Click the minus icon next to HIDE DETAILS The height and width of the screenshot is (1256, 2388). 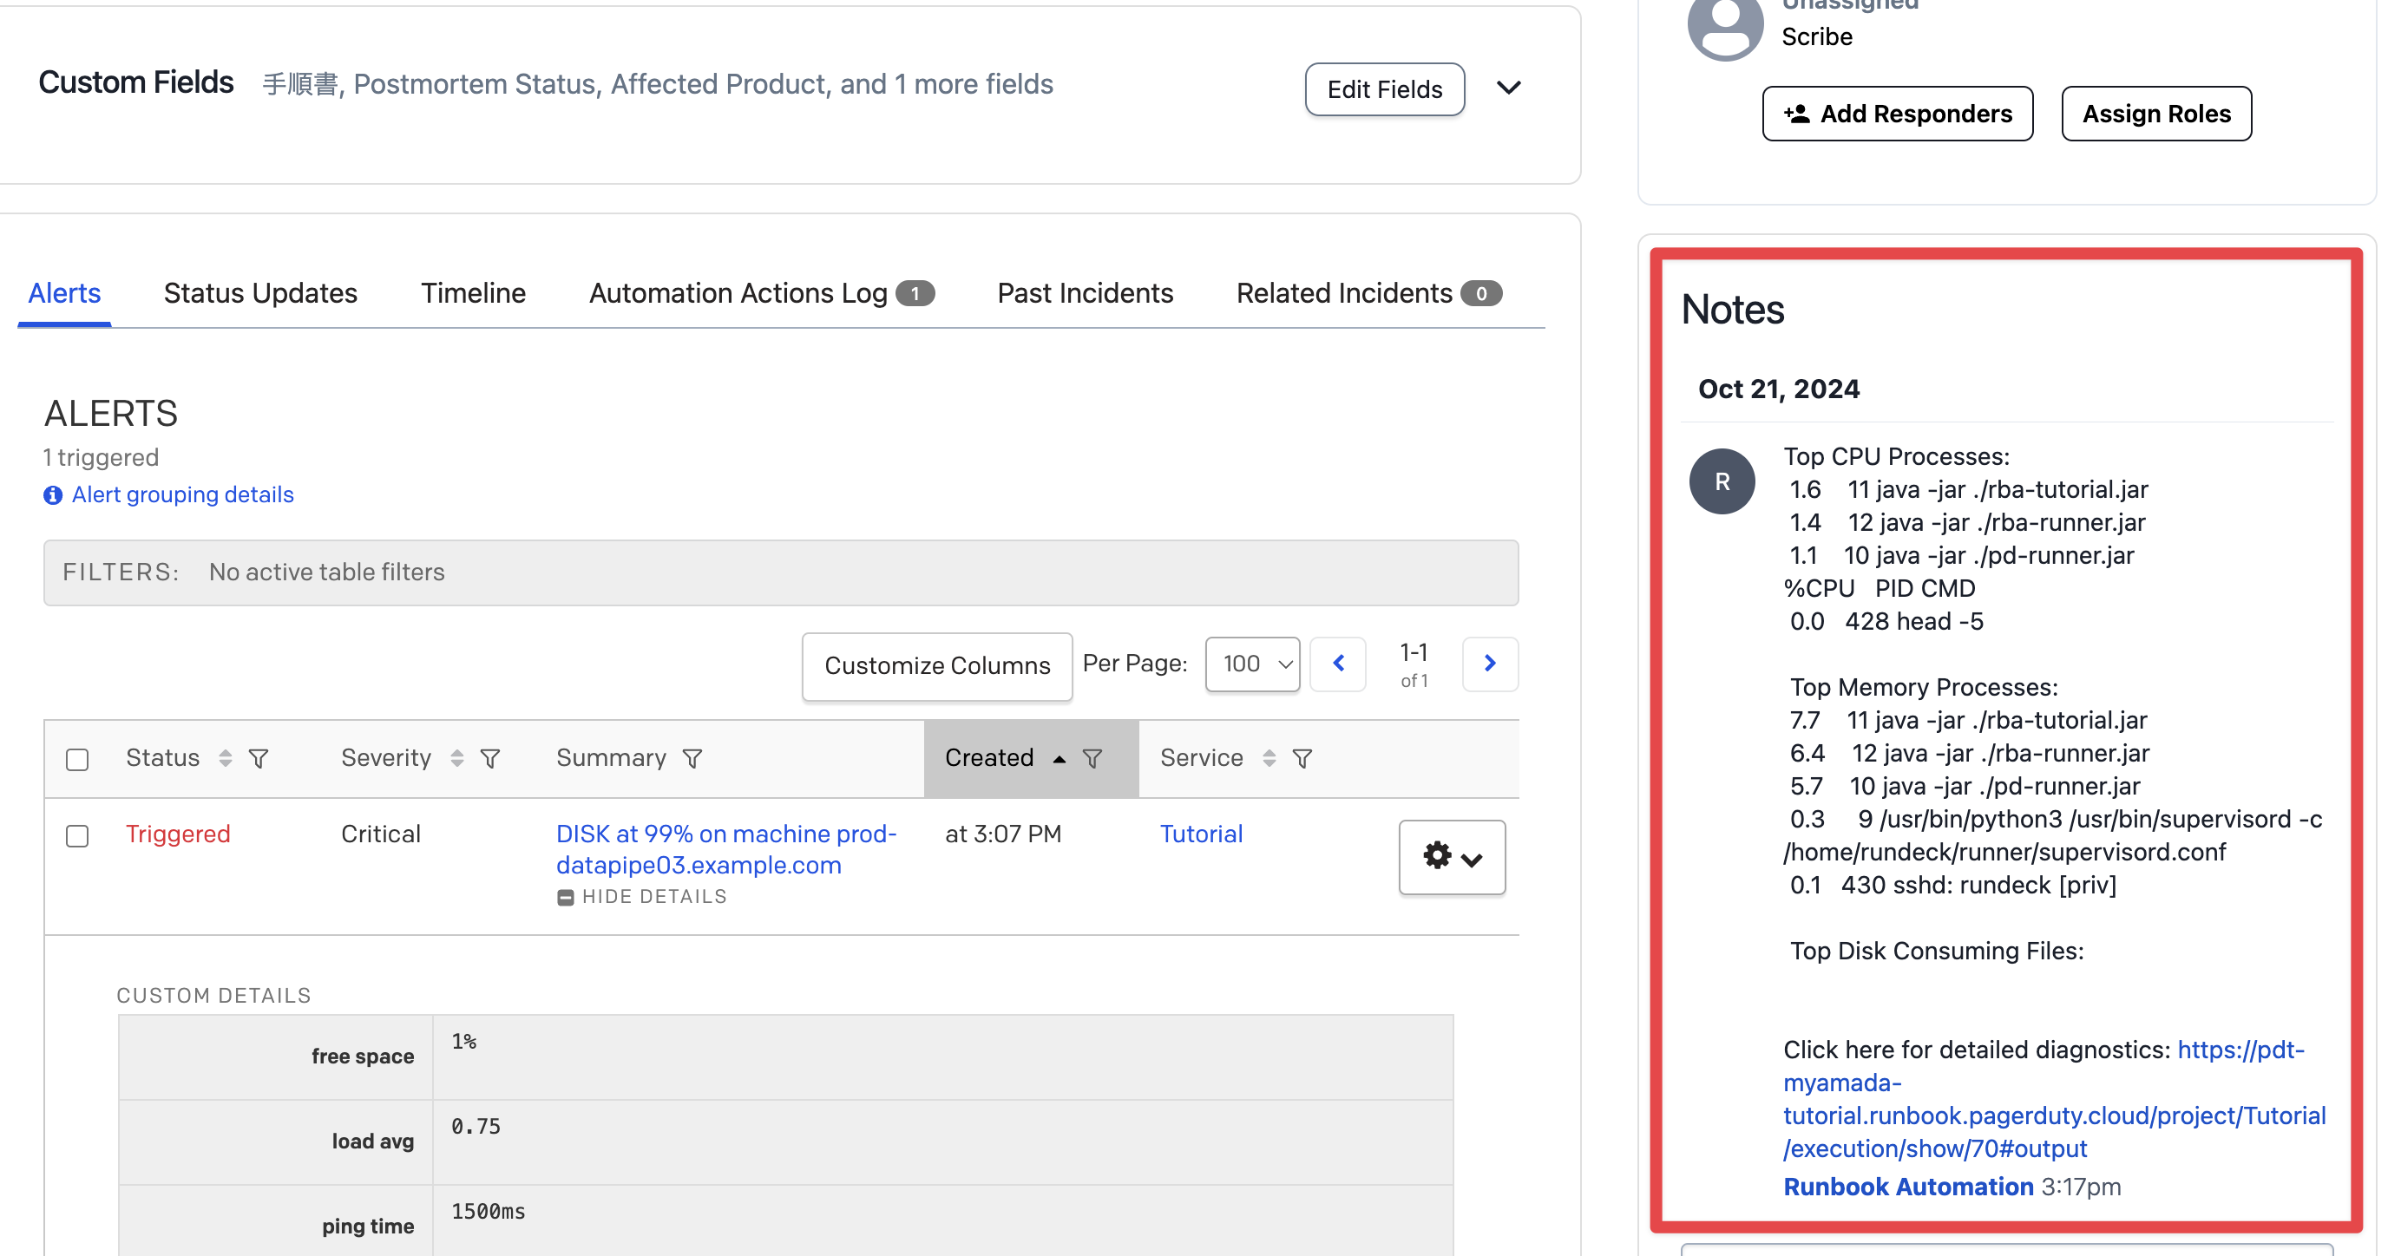tap(566, 897)
